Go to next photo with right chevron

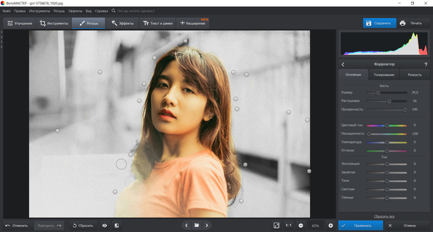(x=207, y=225)
